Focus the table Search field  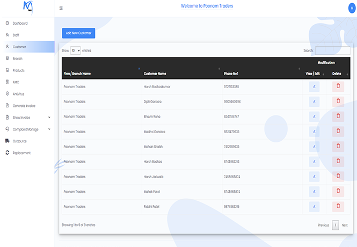[333, 50]
